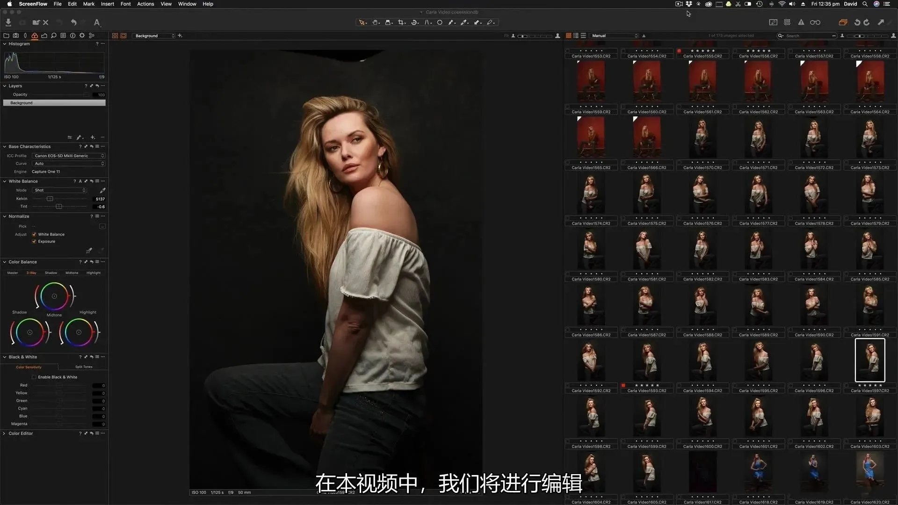Open the Background layer selector dropdown
Image resolution: width=898 pixels, height=505 pixels.
[154, 36]
